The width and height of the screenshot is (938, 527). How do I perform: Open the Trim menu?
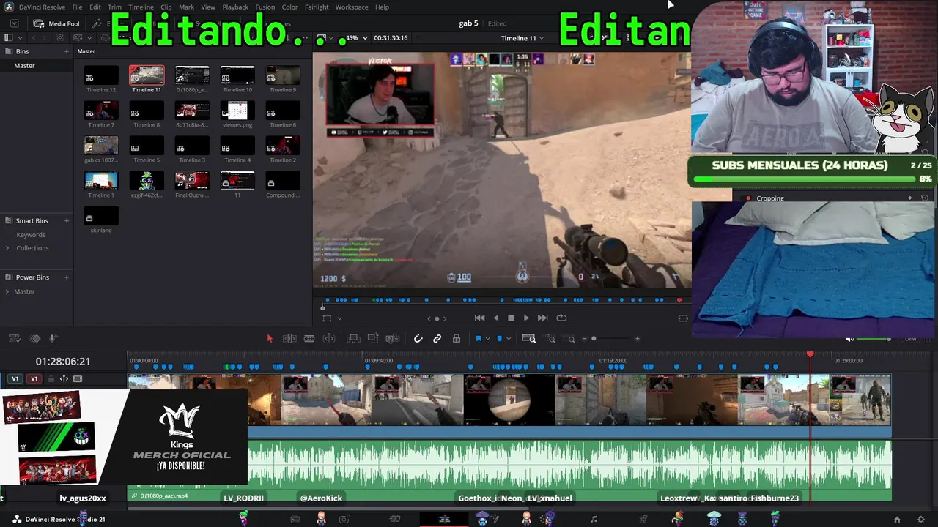114,7
